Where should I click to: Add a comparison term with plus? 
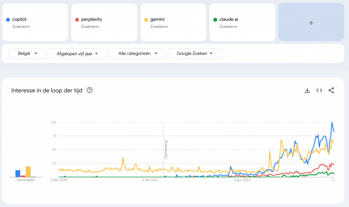coord(311,22)
